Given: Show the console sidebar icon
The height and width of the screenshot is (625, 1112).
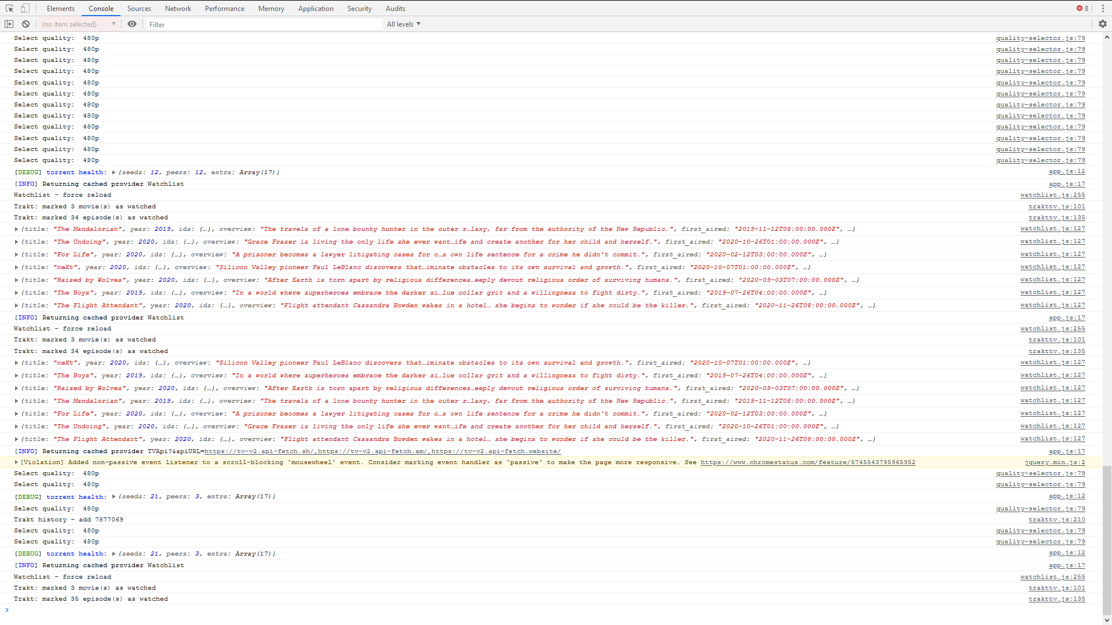Looking at the screenshot, I should tap(9, 24).
